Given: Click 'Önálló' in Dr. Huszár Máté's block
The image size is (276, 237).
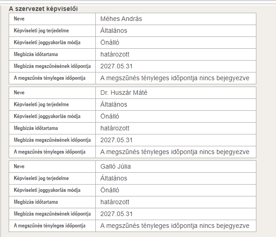Looking at the screenshot, I should click(x=110, y=116).
